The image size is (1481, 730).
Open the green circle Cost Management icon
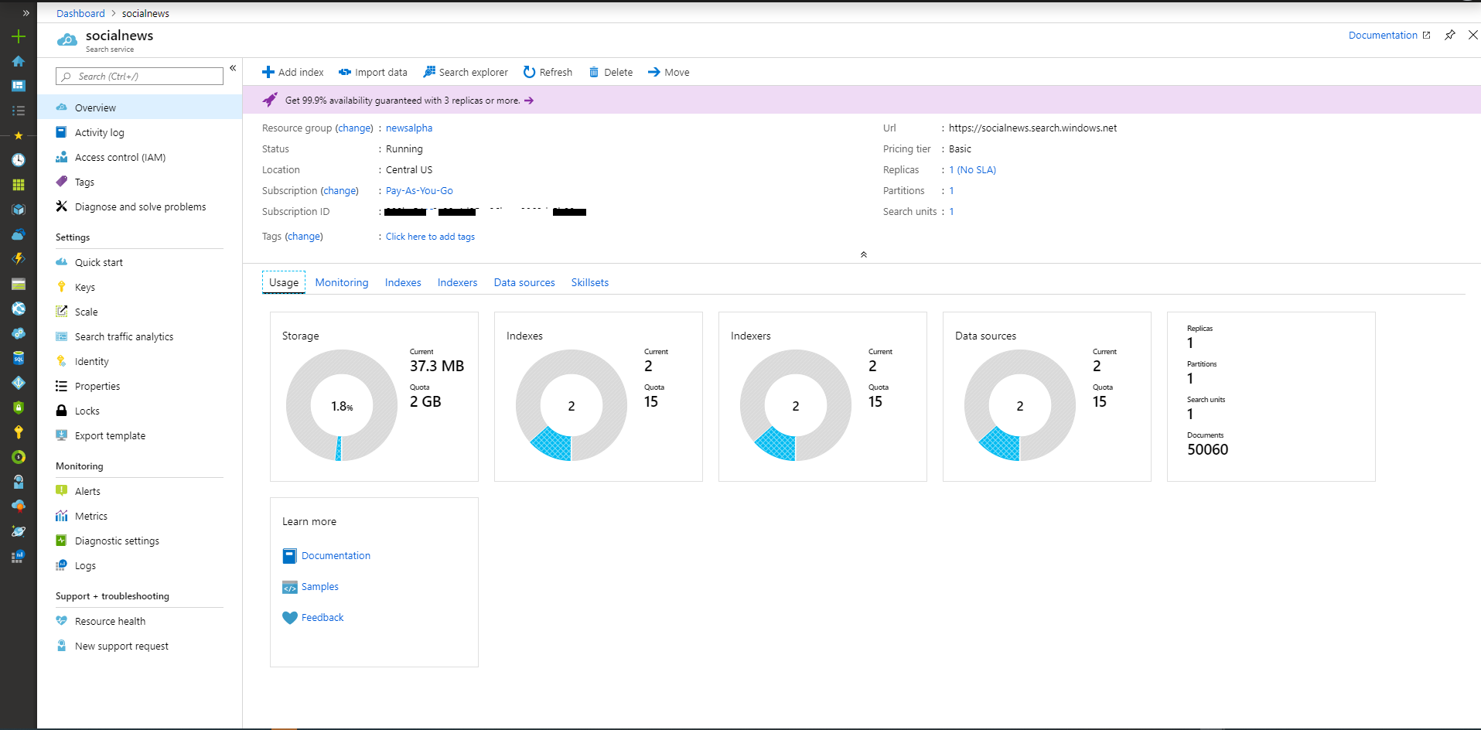point(19,457)
